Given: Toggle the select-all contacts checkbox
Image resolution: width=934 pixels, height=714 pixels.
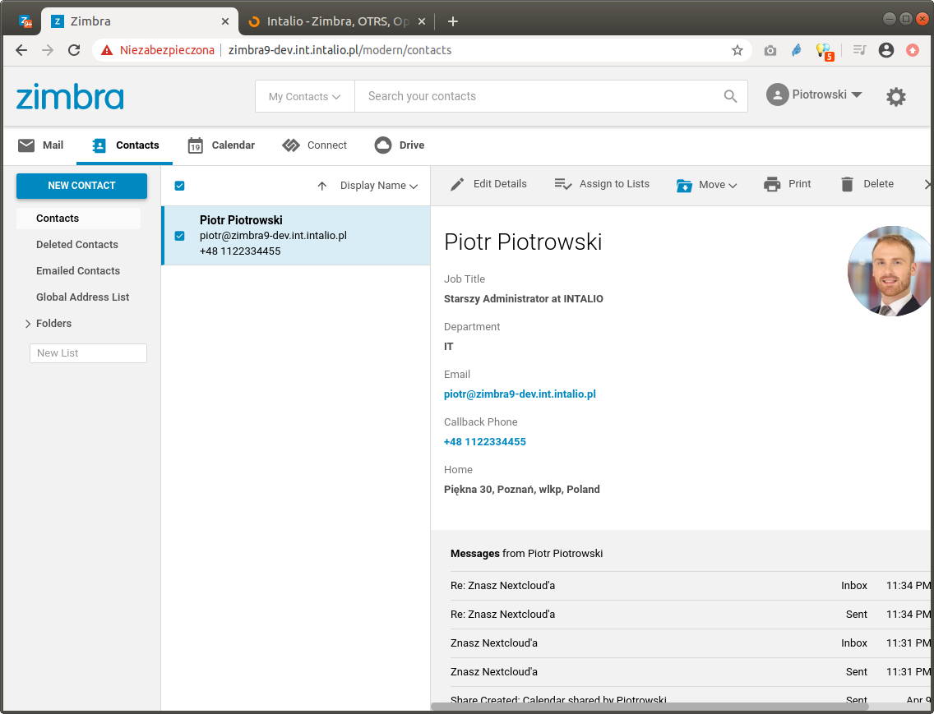Looking at the screenshot, I should coord(179,186).
